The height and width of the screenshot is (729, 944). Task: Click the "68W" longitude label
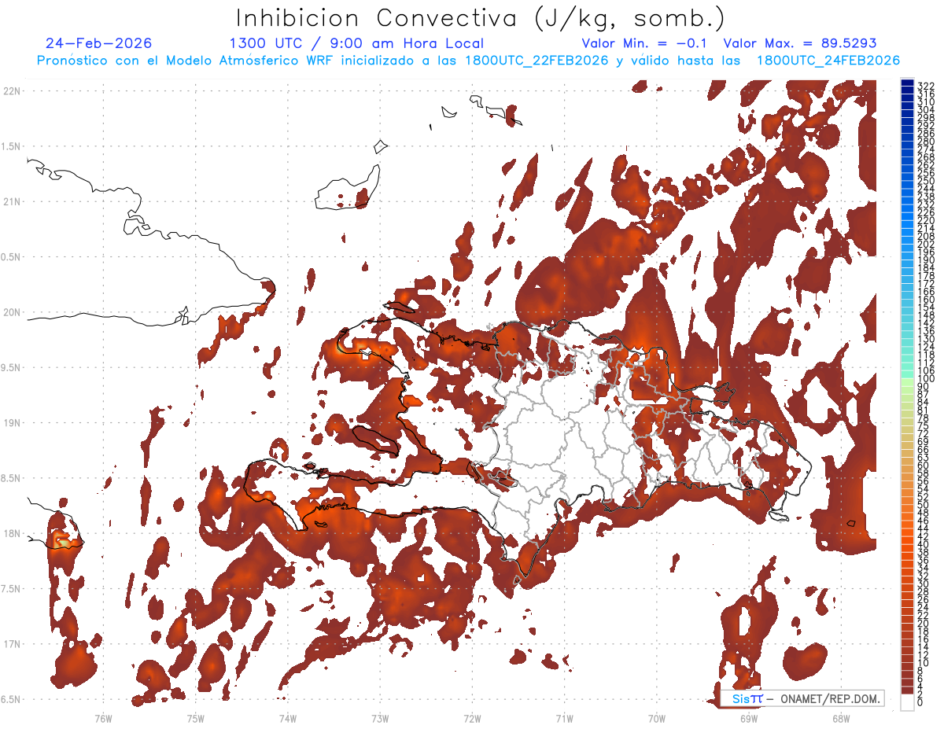point(841,718)
